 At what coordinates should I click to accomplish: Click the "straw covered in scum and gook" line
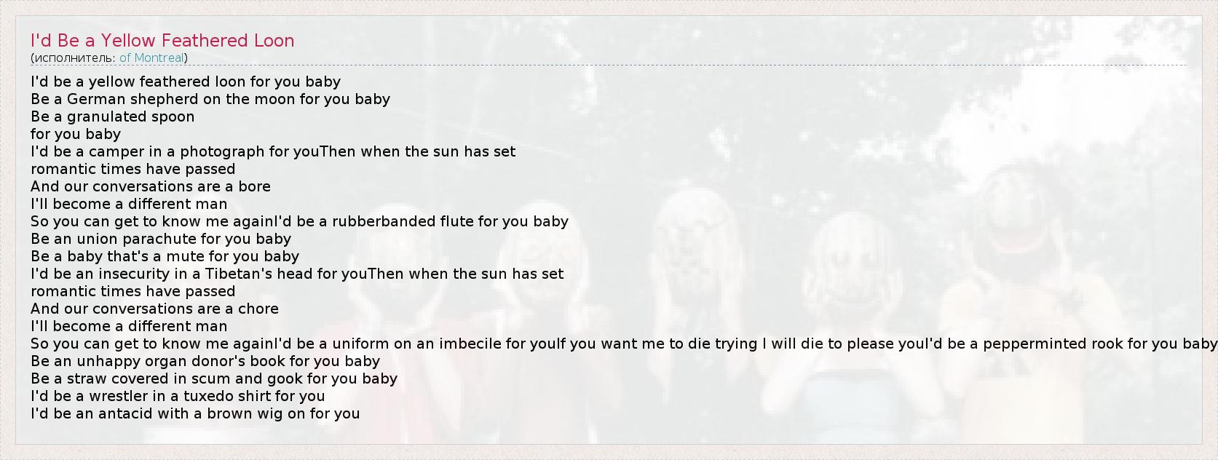pos(214,378)
